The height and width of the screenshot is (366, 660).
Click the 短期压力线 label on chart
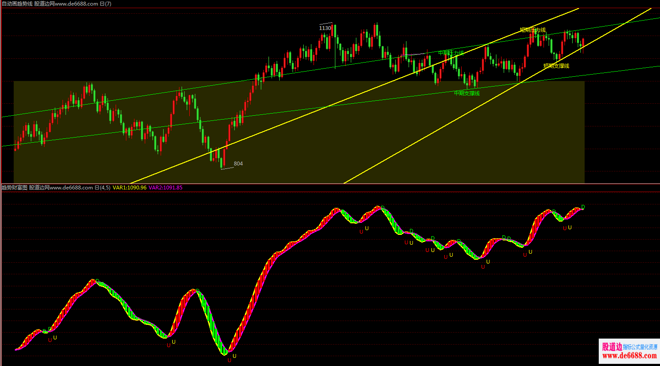tap(532, 30)
